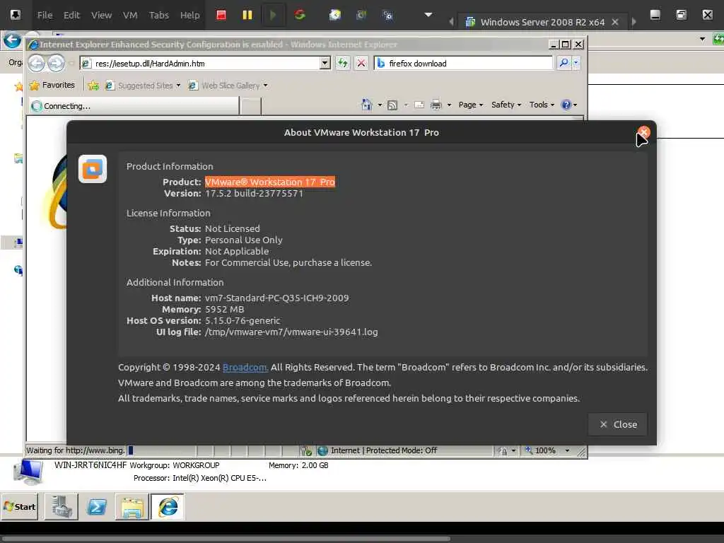The width and height of the screenshot is (724, 543).
Task: Click the Bing search box
Action: [463, 63]
